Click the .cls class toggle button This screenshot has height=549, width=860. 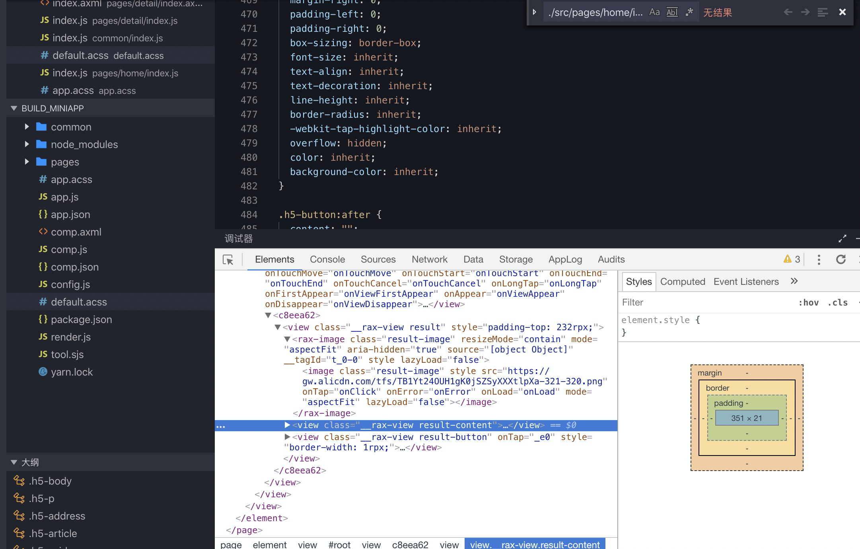coord(837,303)
